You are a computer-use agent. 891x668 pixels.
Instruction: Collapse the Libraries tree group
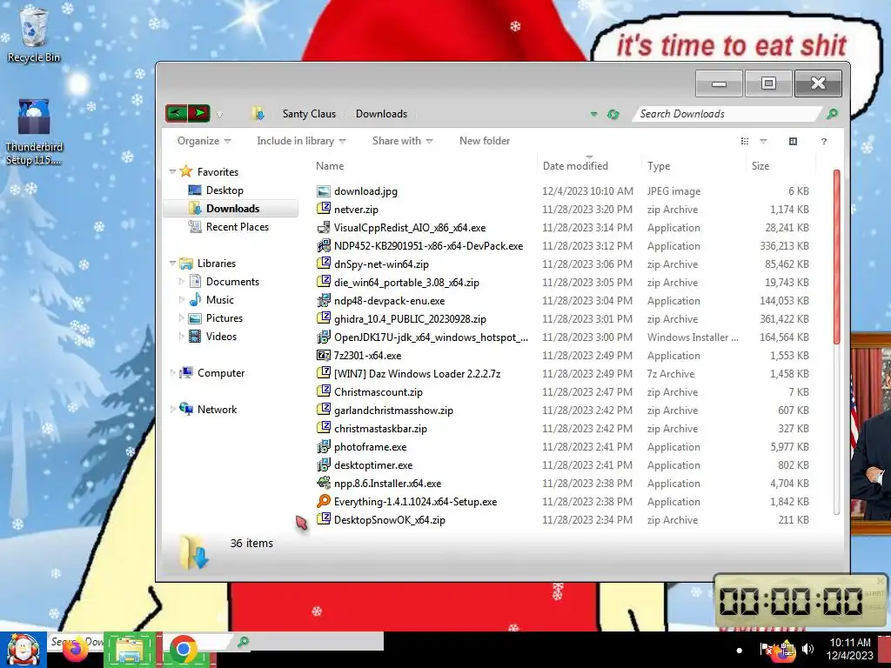(172, 263)
